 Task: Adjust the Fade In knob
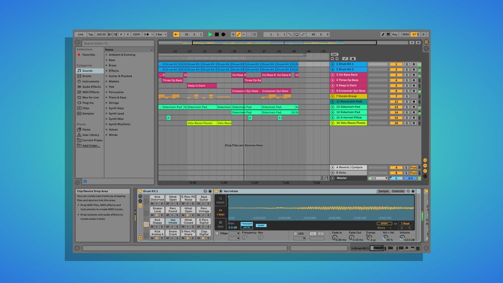point(334,237)
